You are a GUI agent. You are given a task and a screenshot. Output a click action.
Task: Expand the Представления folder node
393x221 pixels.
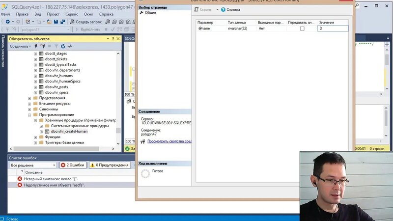click(29, 98)
